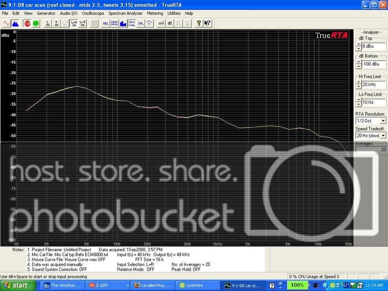Screen dimensions: 388x291
Task: Click the red Stop sign button
Action: point(27,23)
